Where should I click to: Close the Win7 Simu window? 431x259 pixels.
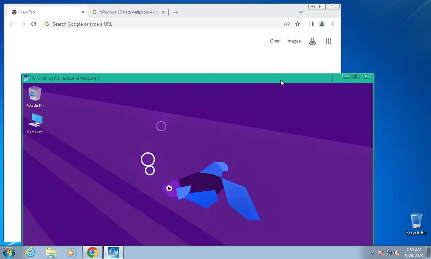point(366,76)
